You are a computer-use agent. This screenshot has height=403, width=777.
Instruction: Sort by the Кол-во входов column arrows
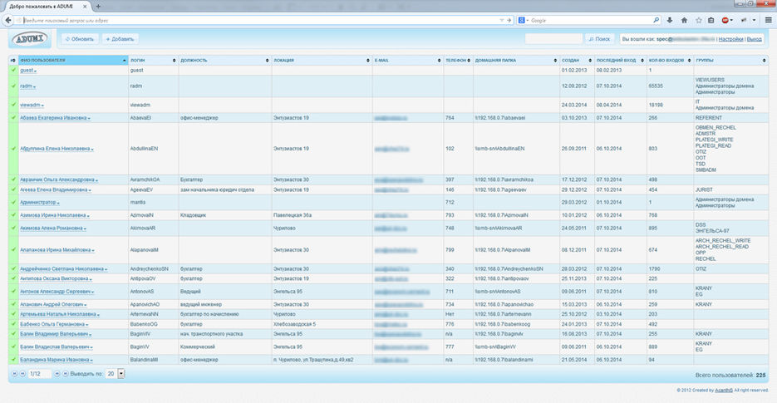(x=689, y=61)
